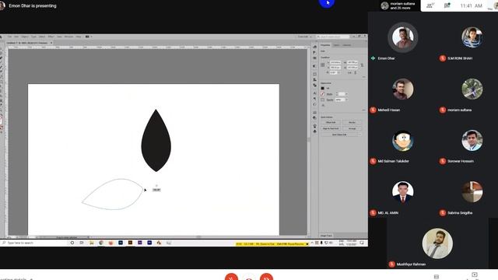
Task: Click the vertical canvas scrollbar
Action: click(x=308, y=140)
